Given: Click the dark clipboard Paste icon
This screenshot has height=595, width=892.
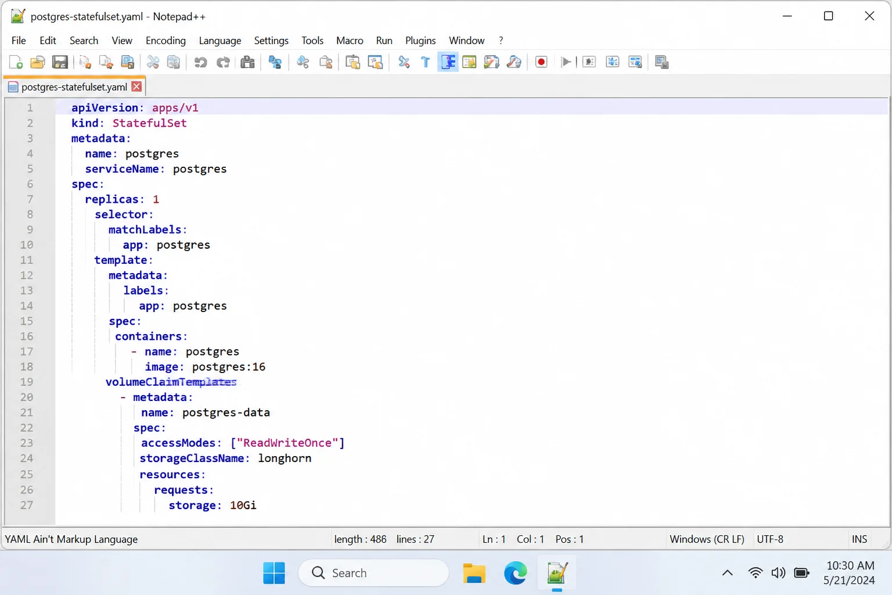Looking at the screenshot, I should pyautogui.click(x=248, y=62).
